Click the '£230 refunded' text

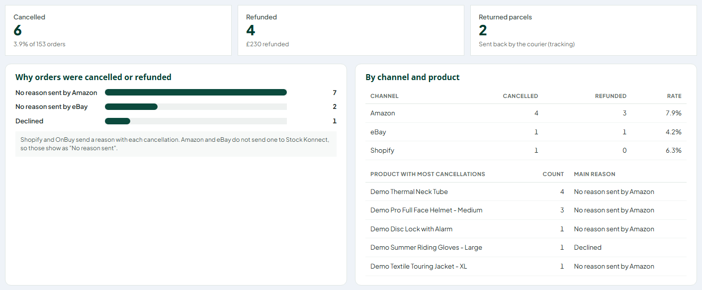click(x=267, y=44)
